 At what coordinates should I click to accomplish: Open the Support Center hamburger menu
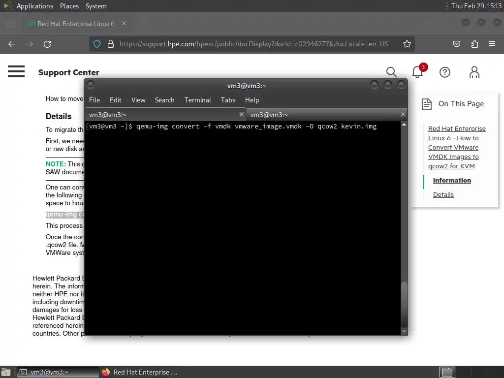(16, 71)
